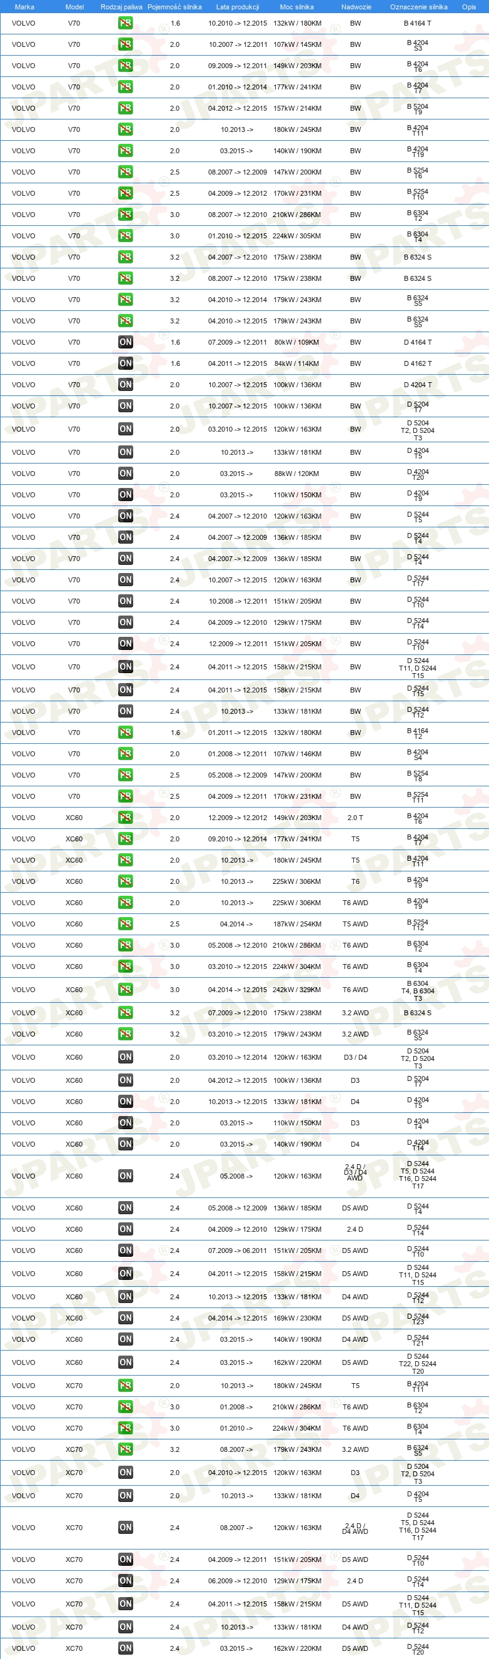This screenshot has width=489, height=1659.
Task: Click PB icon in the 107kW / 145KM row
Action: pos(126,44)
